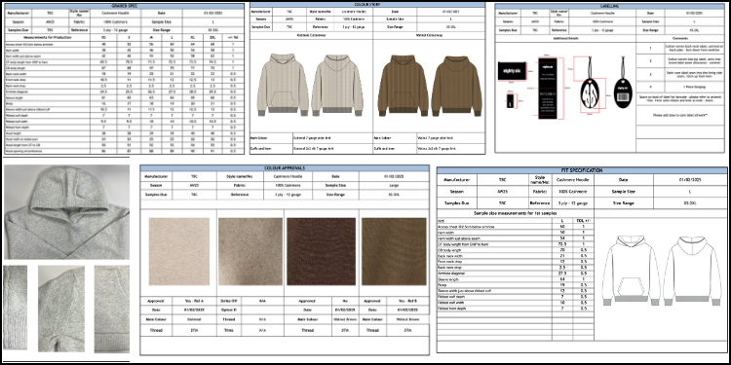Pick the dark brown fabric swatch in Colour Approvals
Image resolution: width=731 pixels, height=365 pixels.
[322, 251]
